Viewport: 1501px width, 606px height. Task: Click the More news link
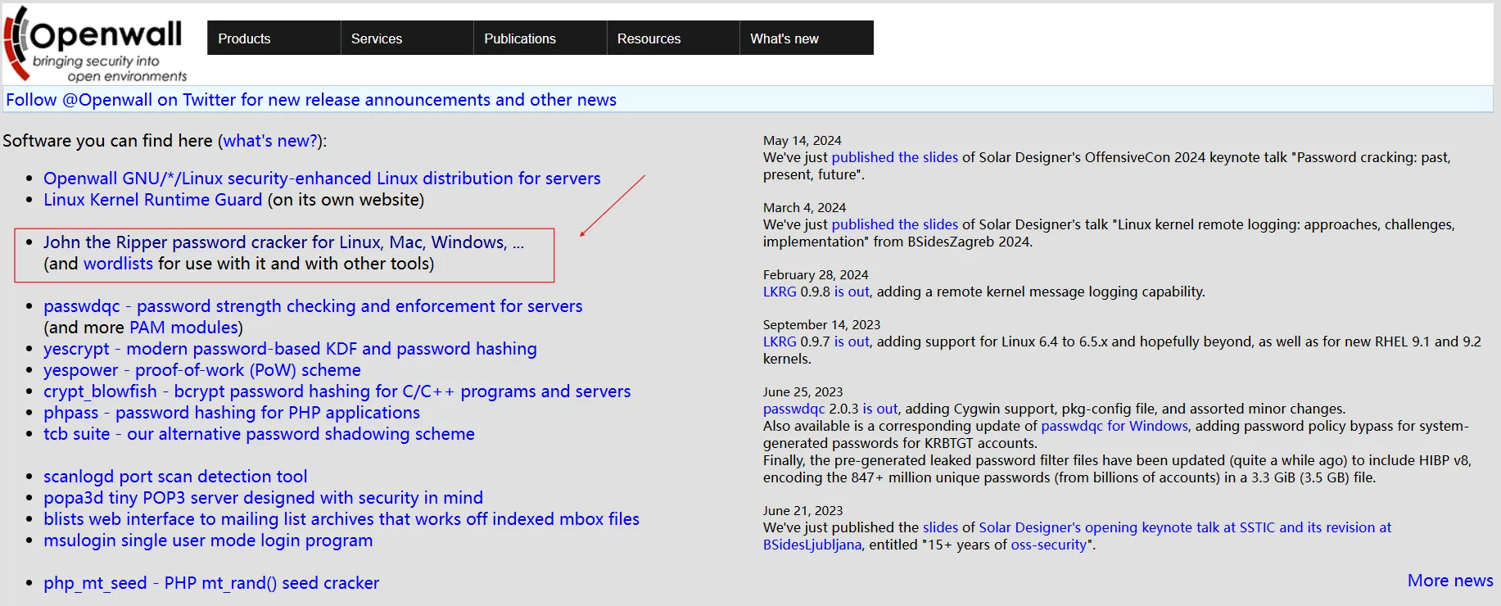(x=1449, y=581)
